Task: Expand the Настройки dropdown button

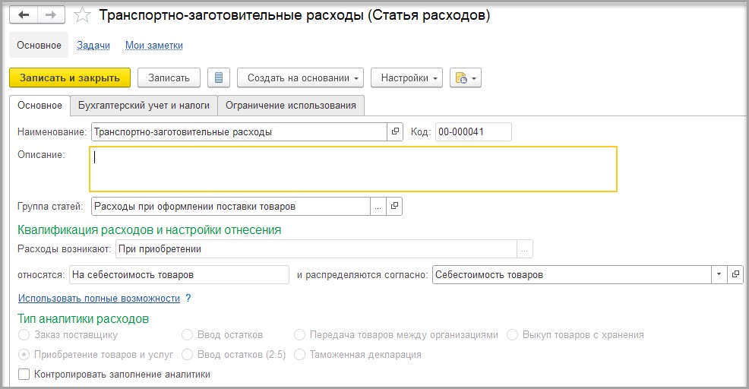Action: [407, 78]
